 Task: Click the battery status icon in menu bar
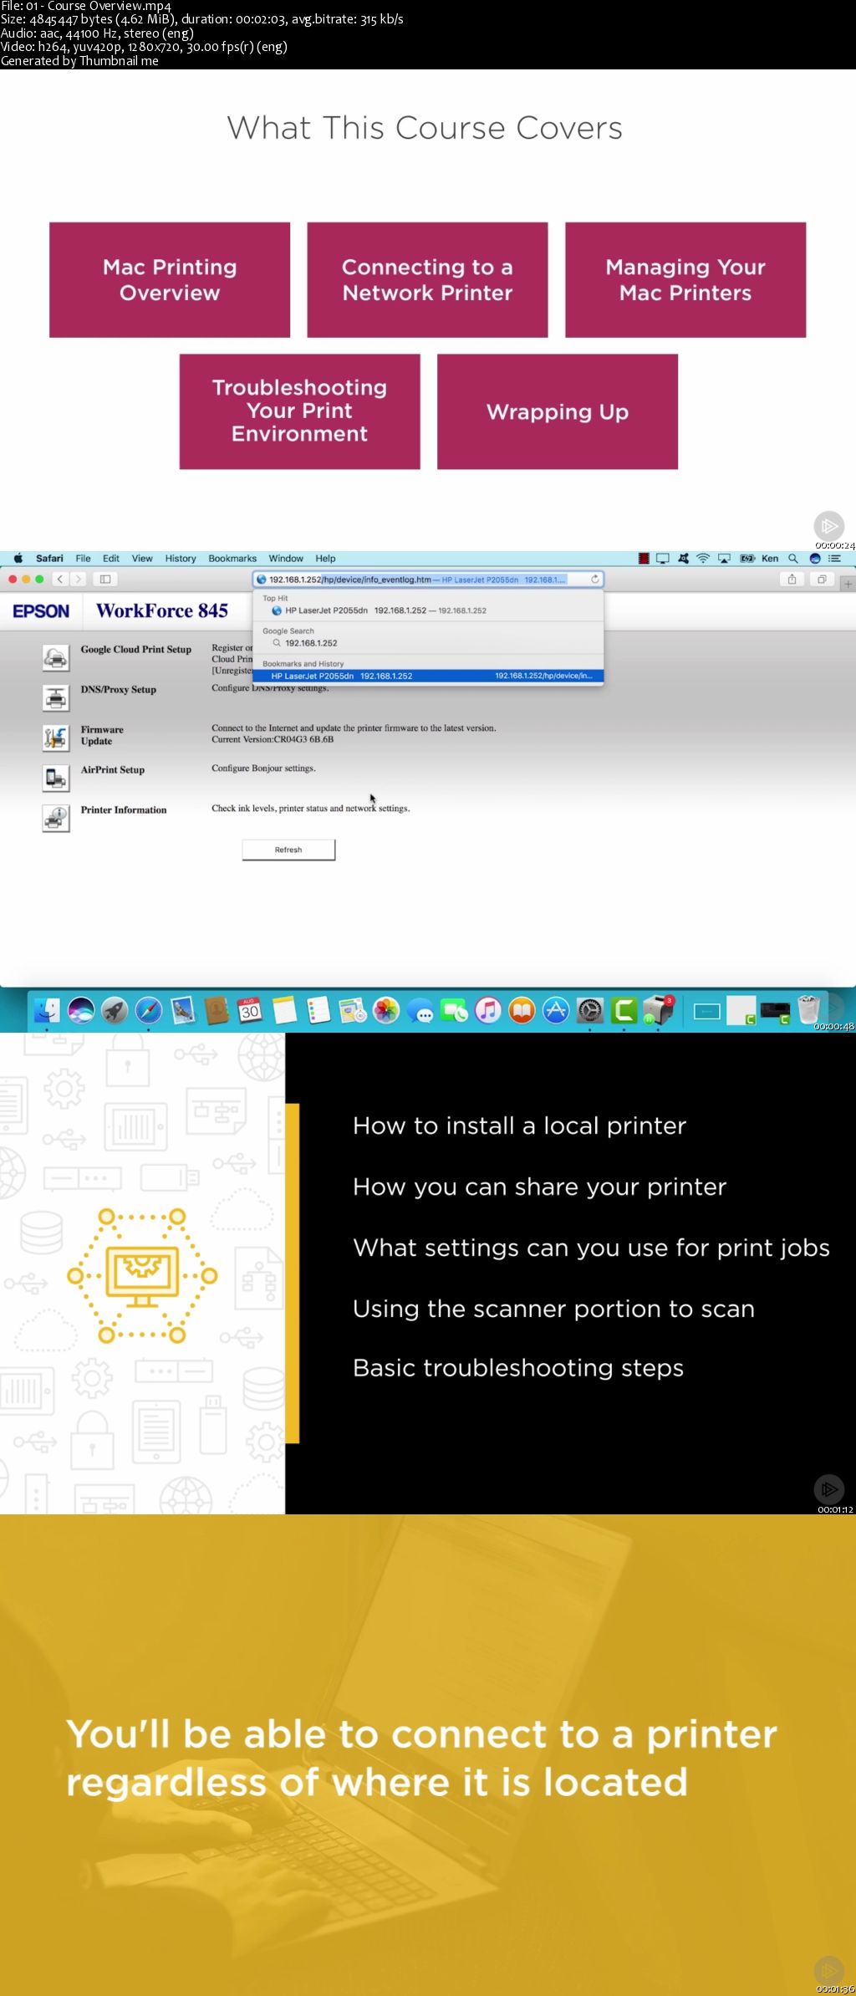click(747, 559)
